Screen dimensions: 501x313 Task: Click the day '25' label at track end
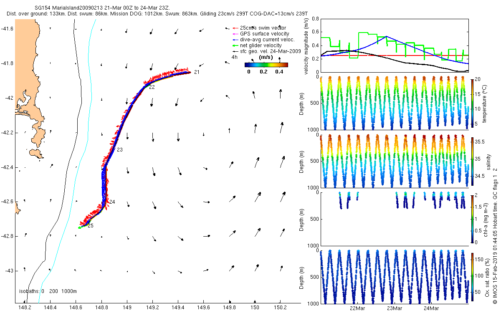point(91,226)
